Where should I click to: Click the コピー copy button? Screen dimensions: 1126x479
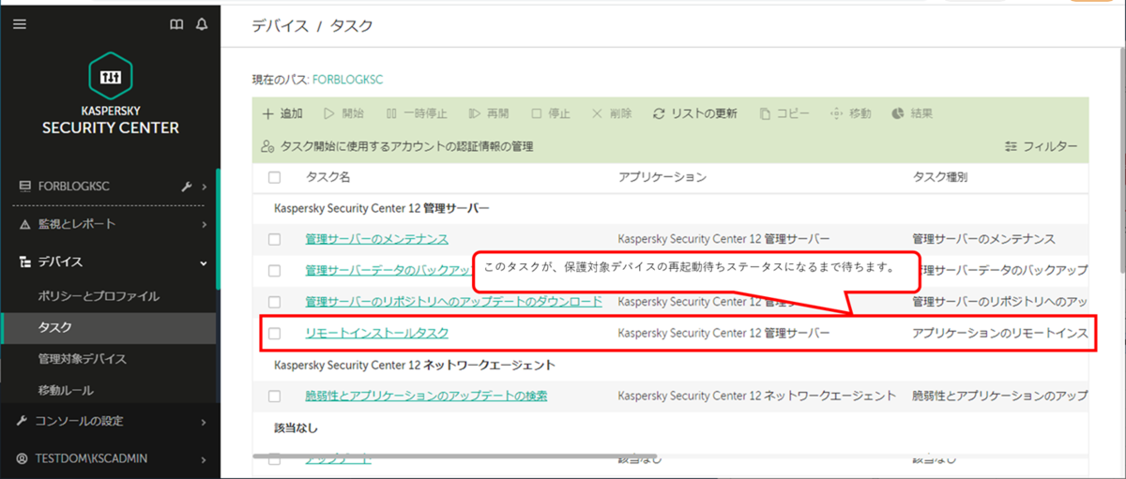784,113
